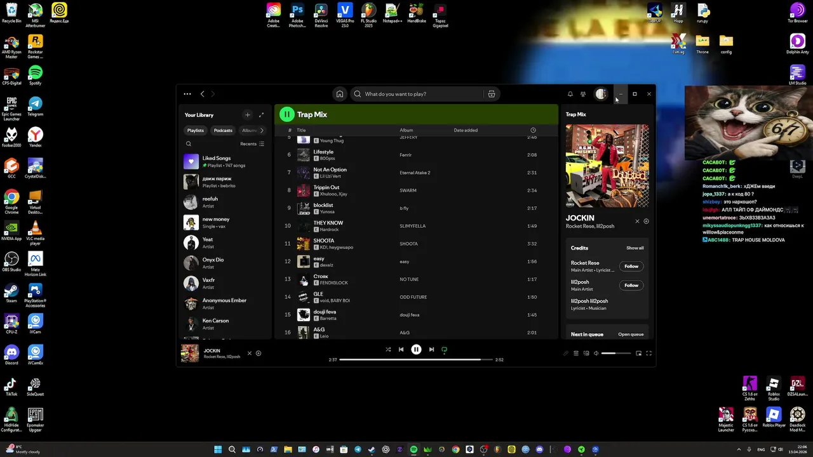
Task: Add JOCKIN to Liked Songs in player bar
Action: click(x=259, y=353)
